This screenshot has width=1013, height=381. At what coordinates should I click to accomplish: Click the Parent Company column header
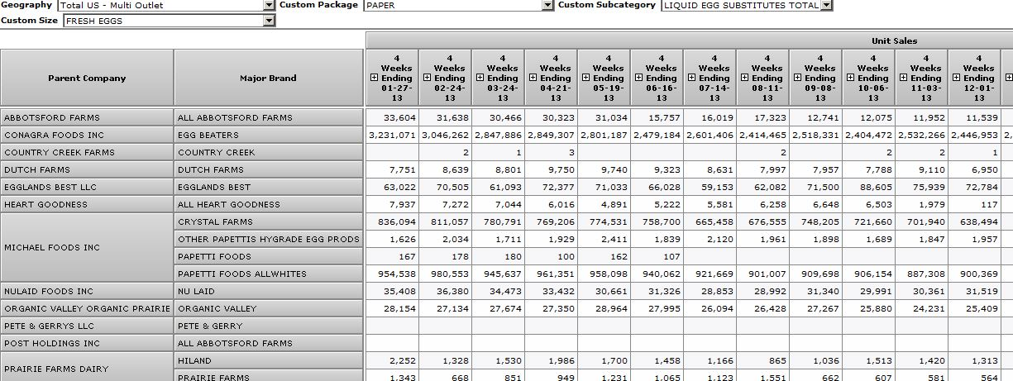[x=87, y=79]
